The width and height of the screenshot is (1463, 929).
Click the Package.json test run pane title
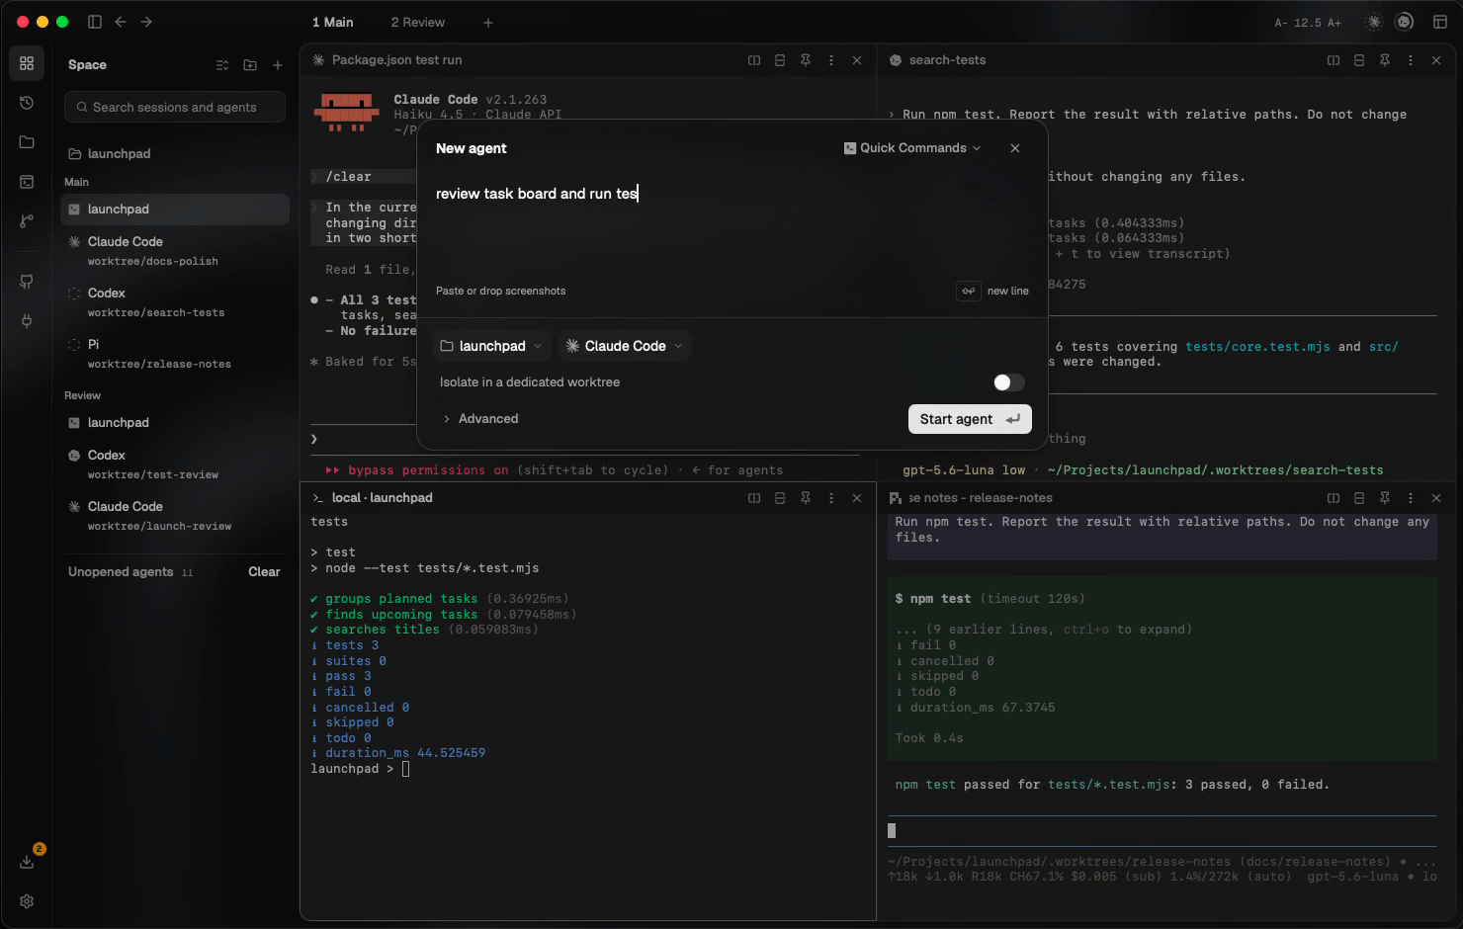pyautogui.click(x=396, y=60)
